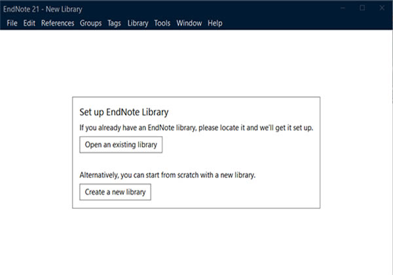393x275 pixels.
Task: Click the text about locating an existing library
Action: (196, 127)
